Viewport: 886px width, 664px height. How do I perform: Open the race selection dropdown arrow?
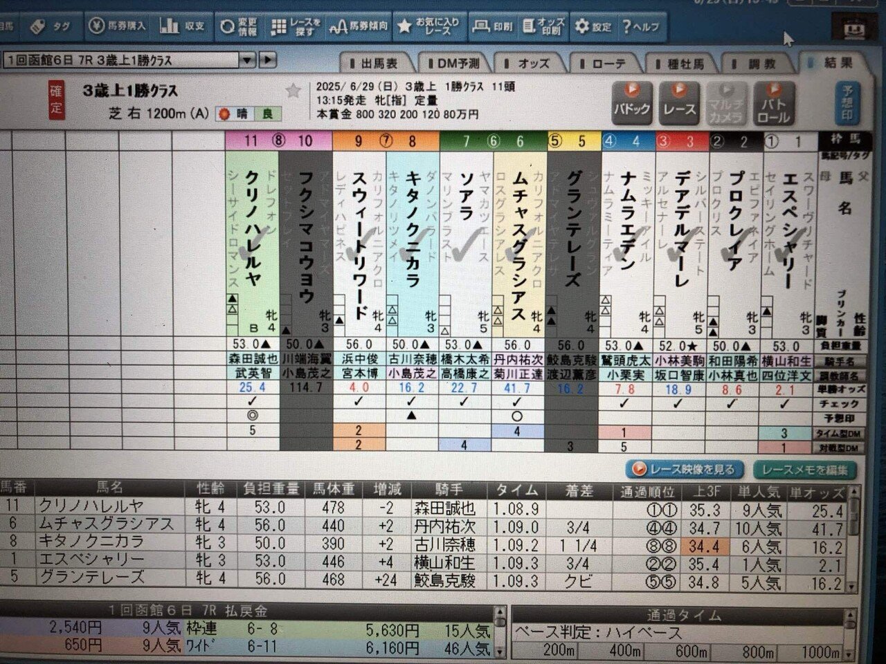pyautogui.click(x=248, y=60)
